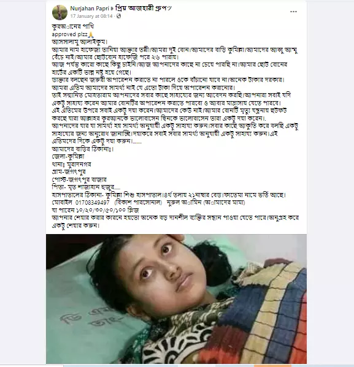This screenshot has width=354, height=367.
Task: Click the mobile number 01708349497
Action: click(93, 202)
